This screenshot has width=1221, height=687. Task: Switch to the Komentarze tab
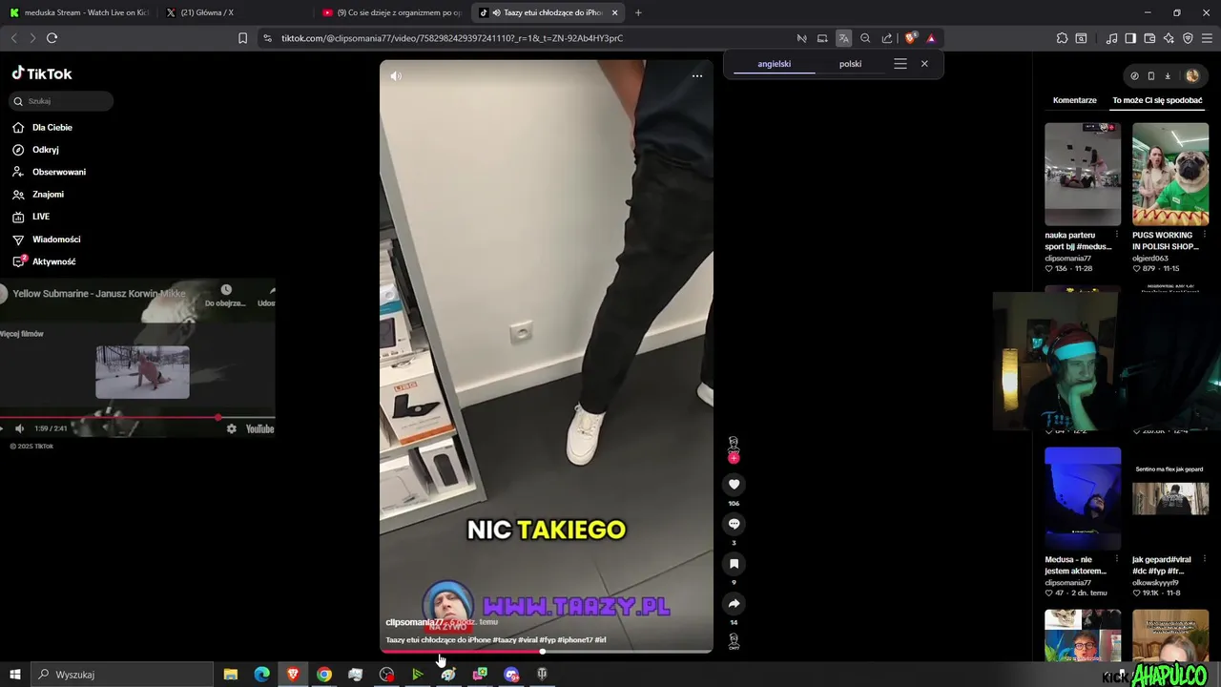(1075, 100)
